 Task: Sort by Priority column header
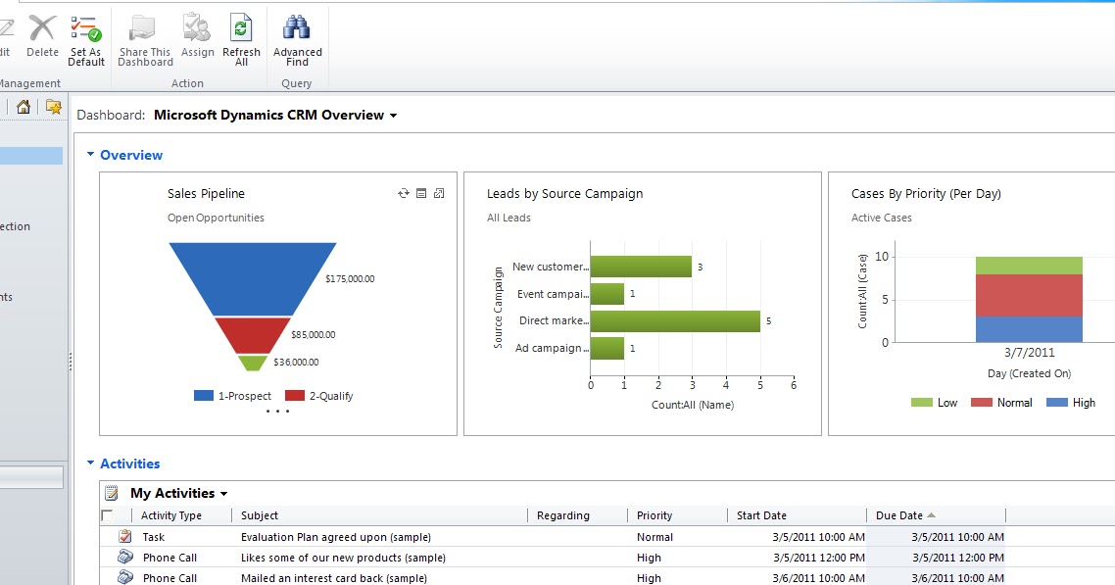point(654,515)
